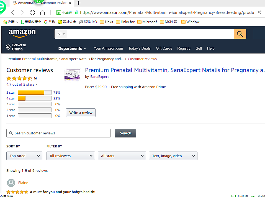Click the orange magnifier search icon
This screenshot has height=197, width=265.
240,34
